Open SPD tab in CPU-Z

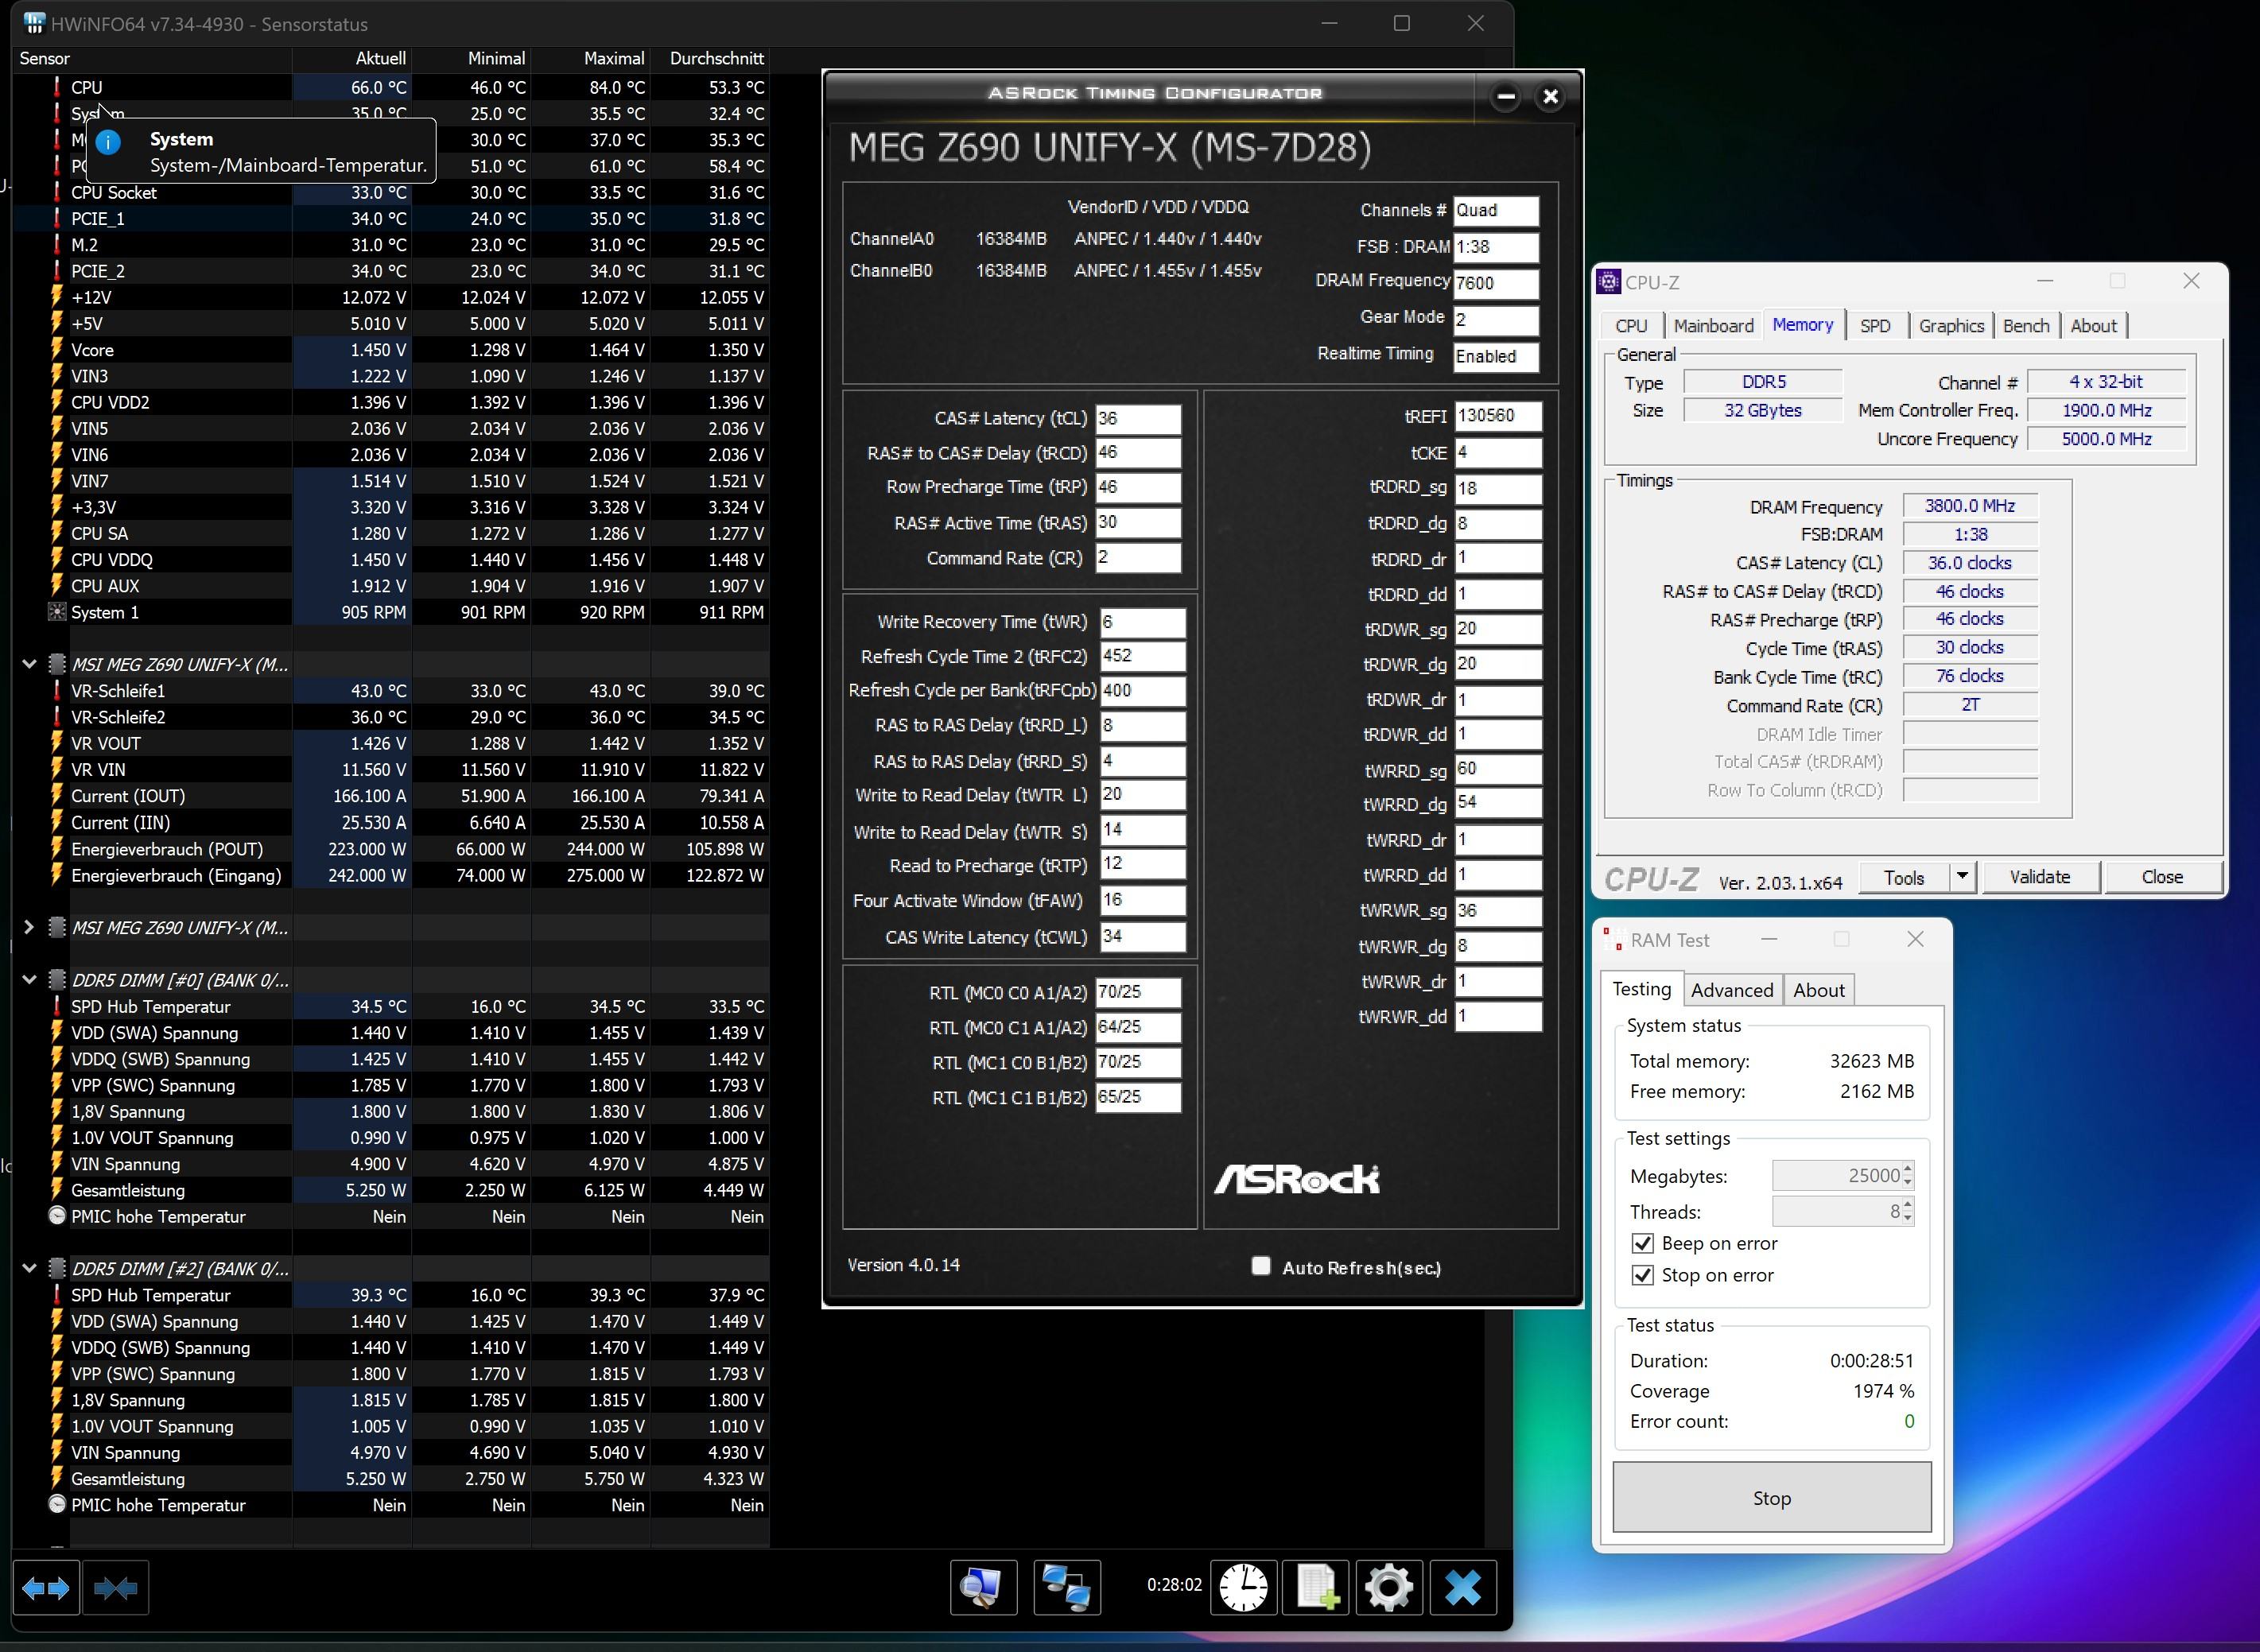[x=1875, y=326]
